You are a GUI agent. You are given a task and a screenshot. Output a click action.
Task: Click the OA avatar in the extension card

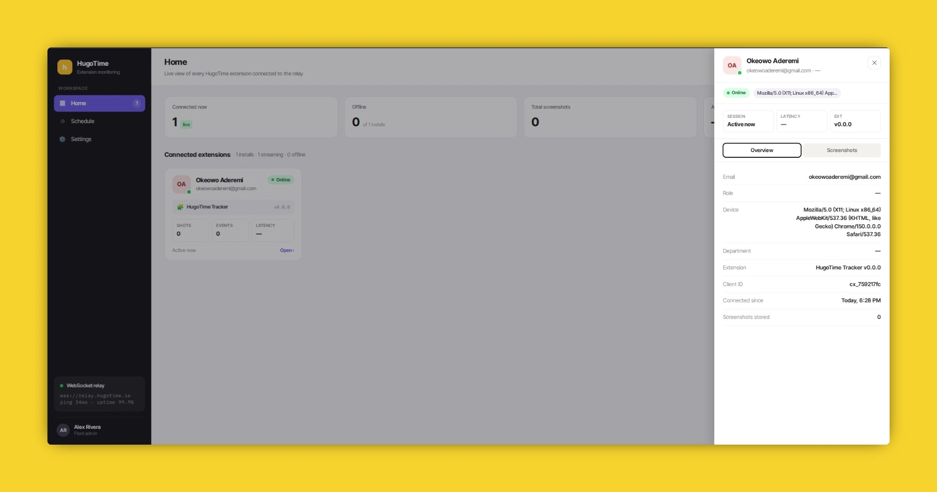181,184
